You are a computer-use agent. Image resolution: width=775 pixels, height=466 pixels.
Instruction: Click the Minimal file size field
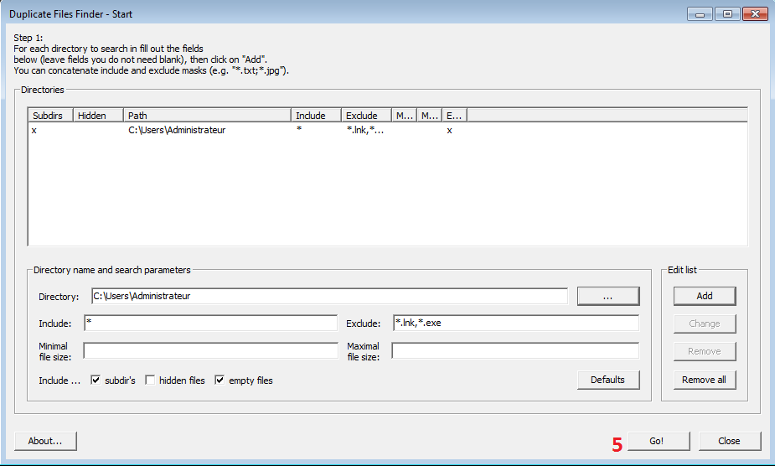209,351
